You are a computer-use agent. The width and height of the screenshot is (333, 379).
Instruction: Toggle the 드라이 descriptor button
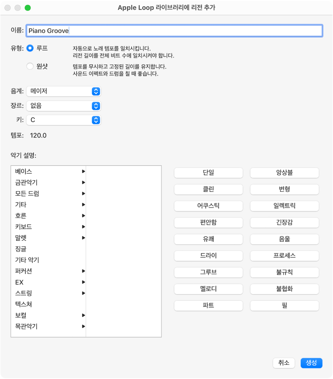coord(208,256)
